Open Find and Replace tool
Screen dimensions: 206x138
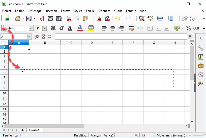tap(142, 18)
